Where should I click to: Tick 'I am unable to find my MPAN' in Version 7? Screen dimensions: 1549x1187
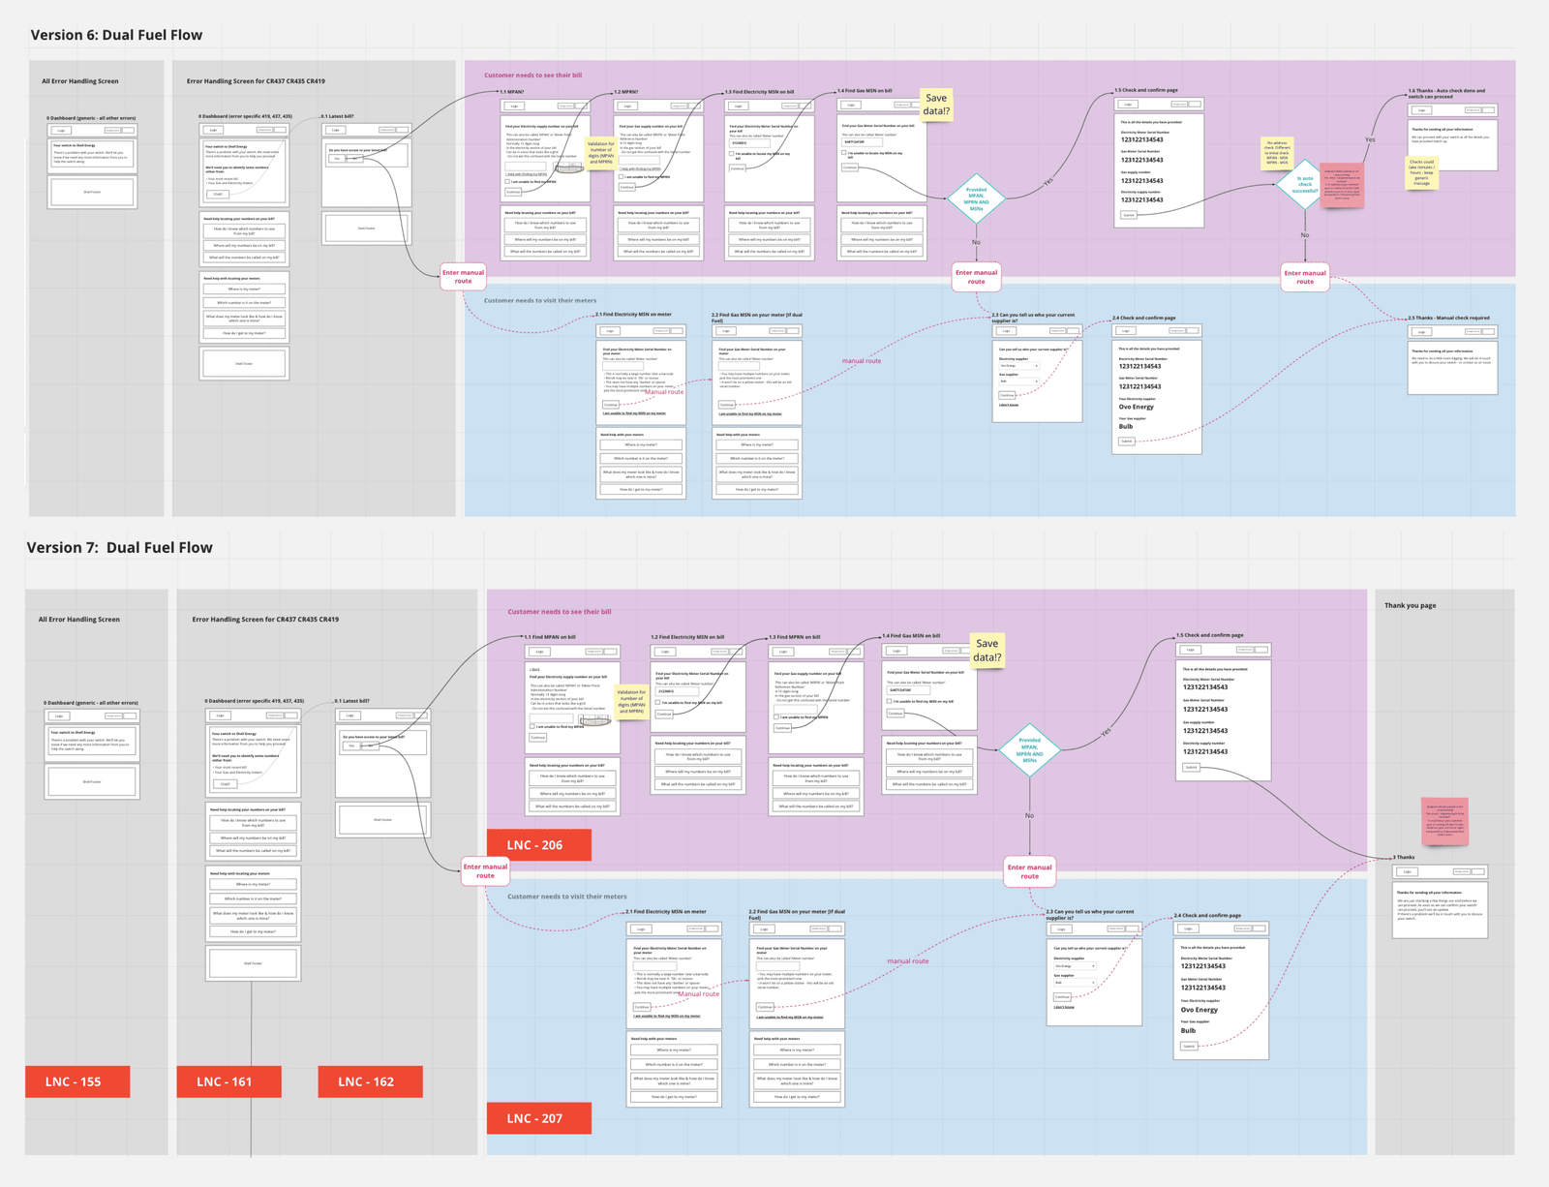point(532,726)
